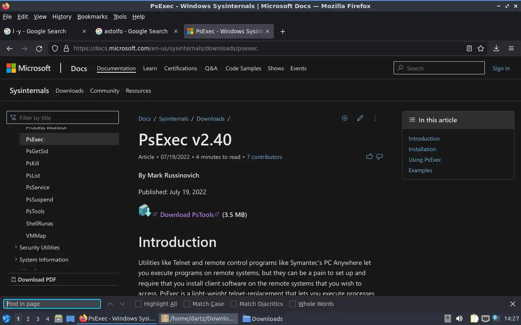Open Firefox downloads panel icon
Image resolution: width=521 pixels, height=325 pixels.
[496, 48]
